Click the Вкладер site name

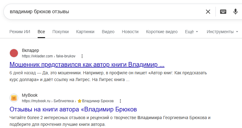(30, 50)
